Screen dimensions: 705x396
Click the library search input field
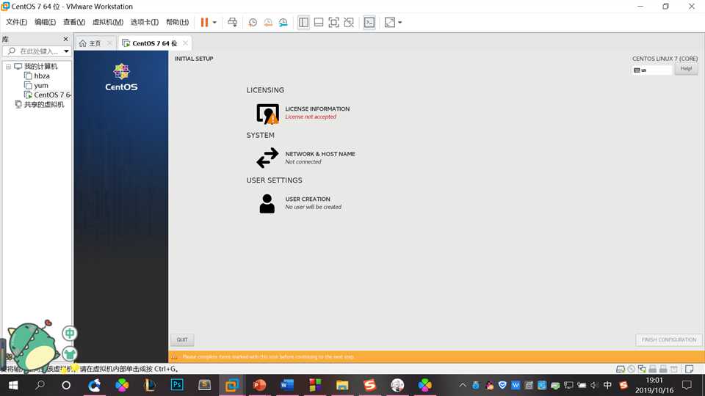pos(37,51)
